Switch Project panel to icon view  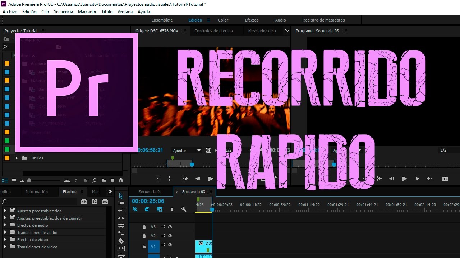[x=14, y=181]
